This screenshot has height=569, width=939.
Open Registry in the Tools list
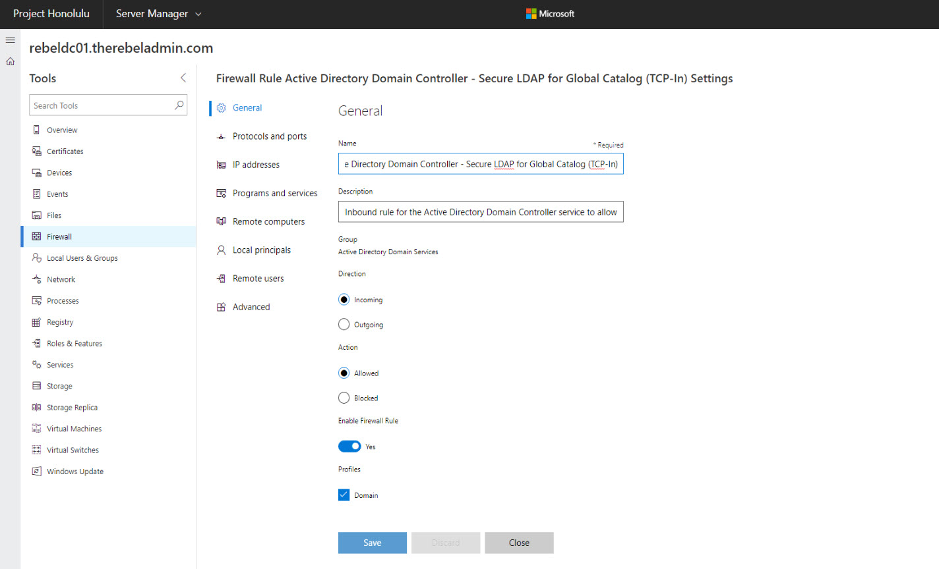coord(109,322)
